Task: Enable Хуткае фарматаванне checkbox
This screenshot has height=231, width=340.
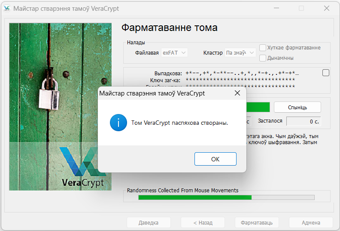Action: [x=263, y=48]
